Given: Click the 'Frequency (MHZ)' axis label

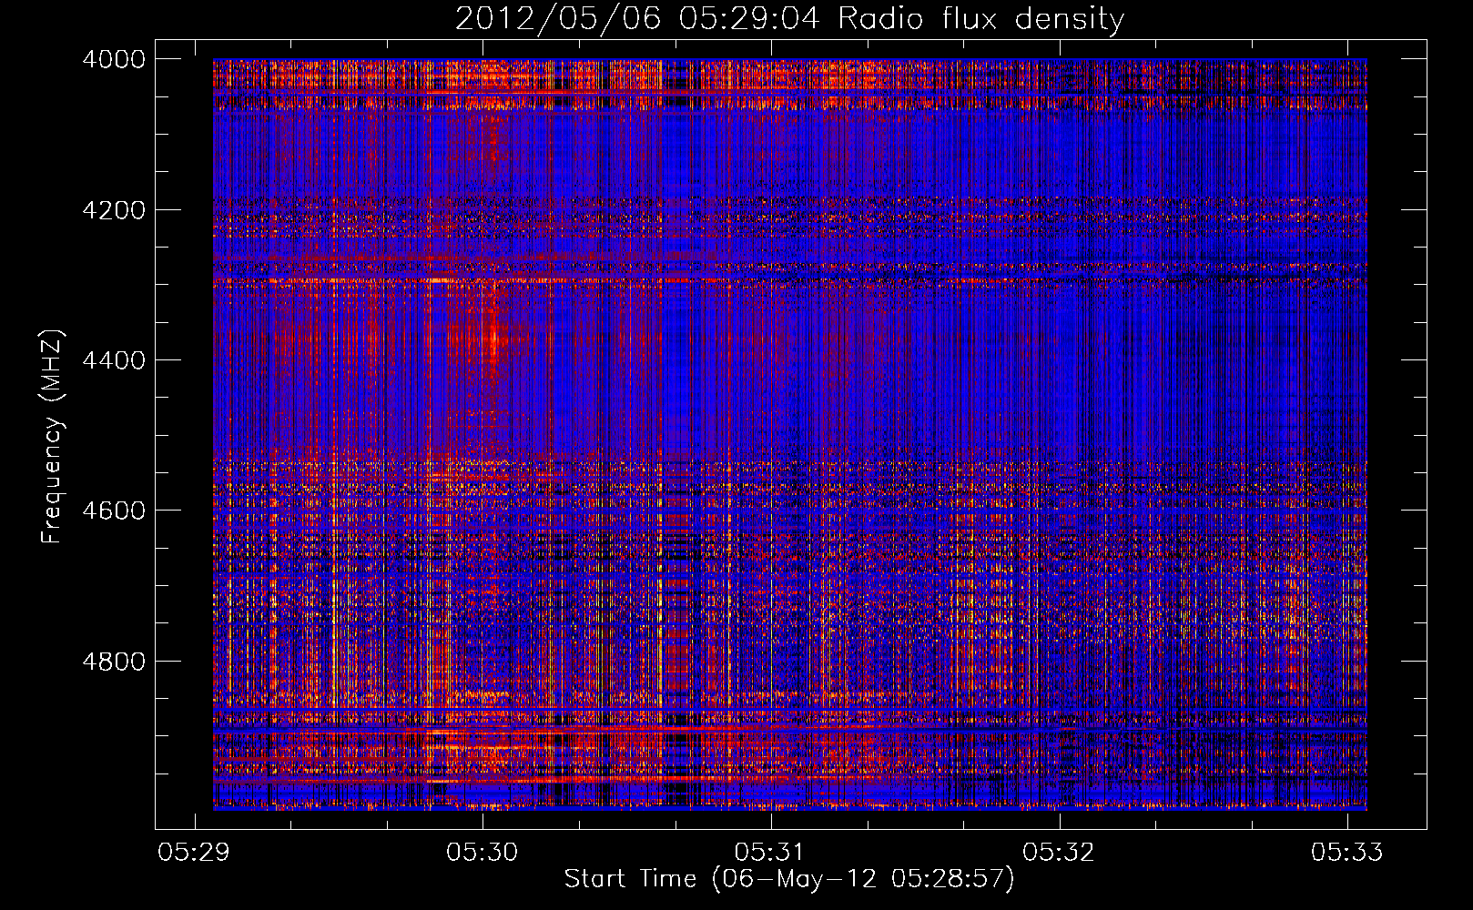Looking at the screenshot, I should [x=51, y=437].
